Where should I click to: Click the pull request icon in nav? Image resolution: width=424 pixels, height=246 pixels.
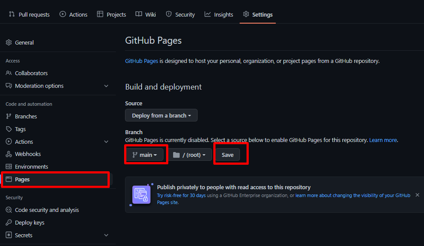(12, 14)
